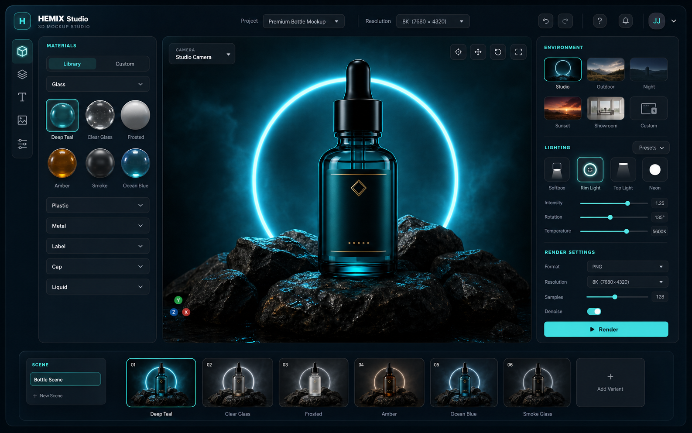The image size is (692, 433).
Task: Select the Ocean Blue material sphere
Action: 135,163
